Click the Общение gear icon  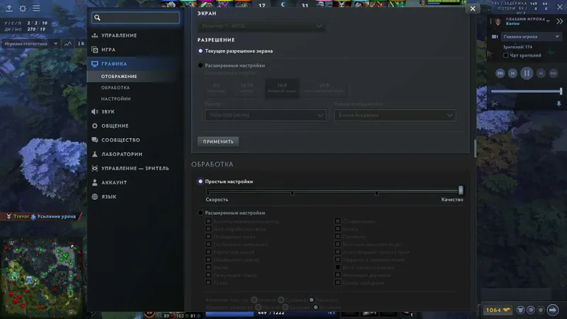pyautogui.click(x=95, y=126)
